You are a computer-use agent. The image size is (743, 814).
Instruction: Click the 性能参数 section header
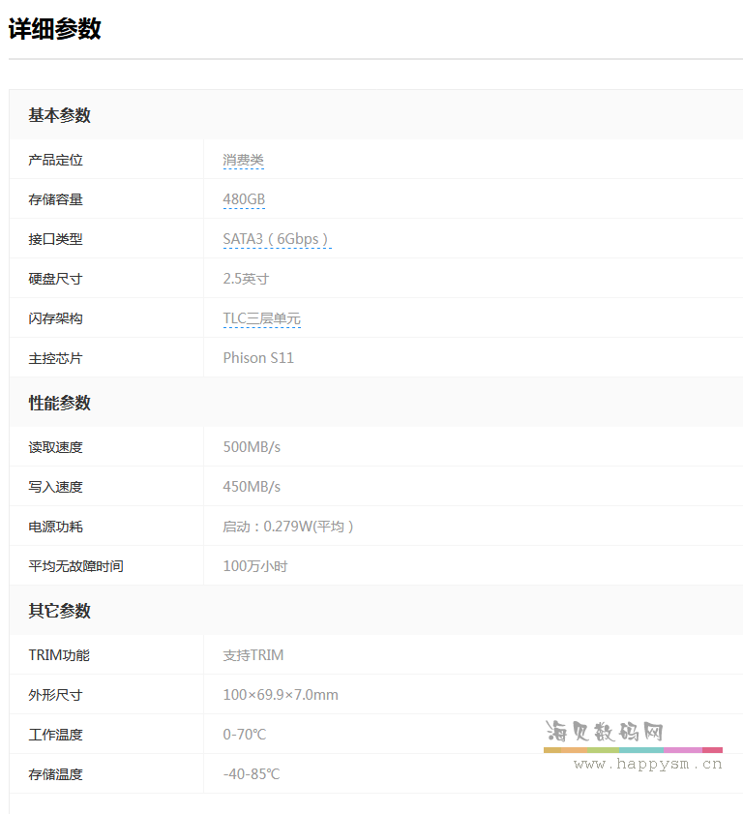point(60,403)
